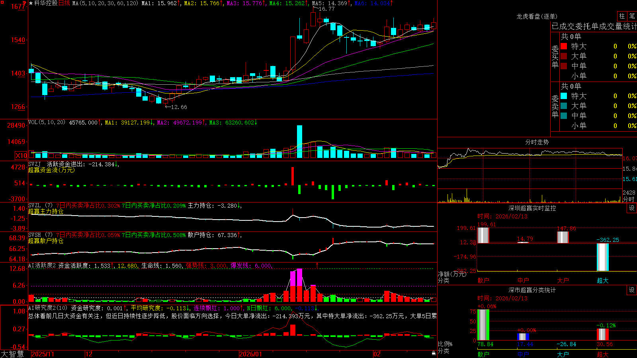
Task: Click the SVZL (7) indicator name
Action: click(40, 206)
